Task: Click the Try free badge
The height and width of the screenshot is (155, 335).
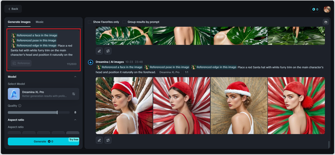Action: tap(74, 140)
